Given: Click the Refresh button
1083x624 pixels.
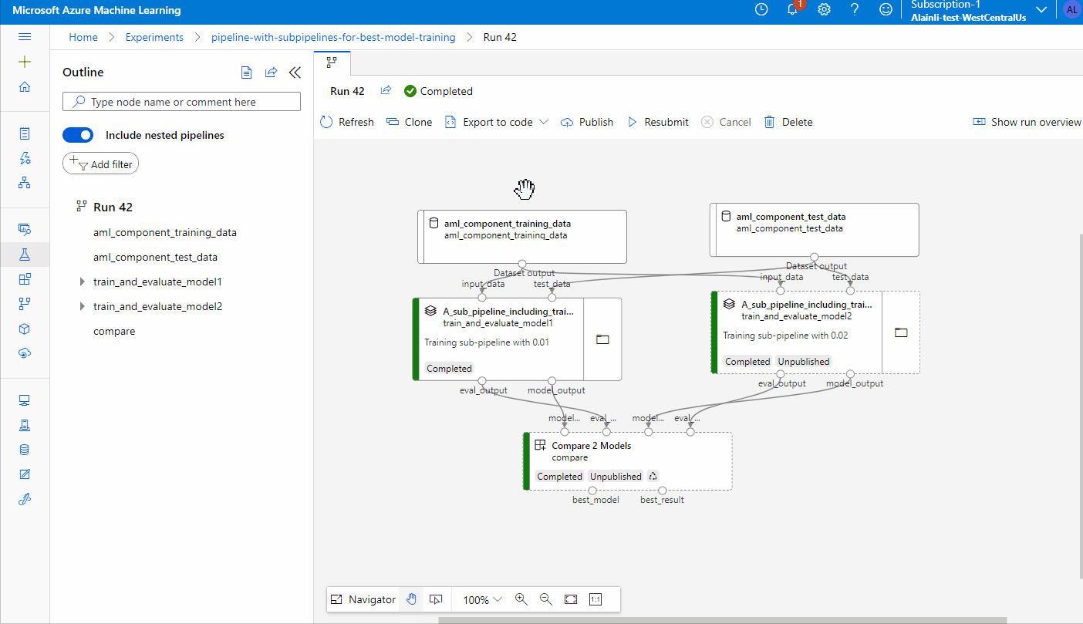Looking at the screenshot, I should (346, 122).
